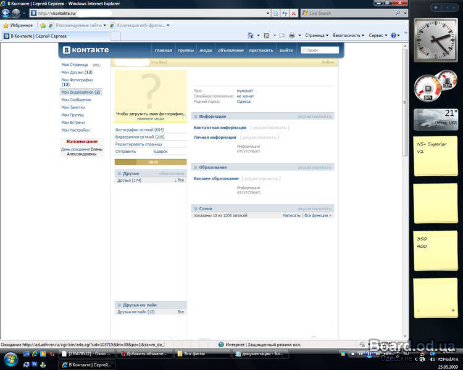463x370 pixels.
Task: Open the IE Home page icon
Action: pos(251,36)
